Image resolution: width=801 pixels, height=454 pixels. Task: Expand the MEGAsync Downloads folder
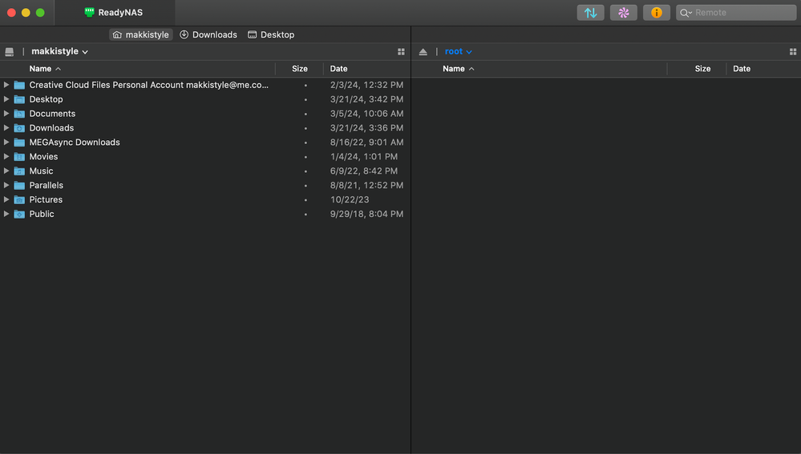(x=6, y=142)
